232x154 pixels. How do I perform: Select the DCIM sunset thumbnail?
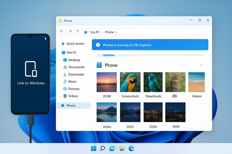coord(107,82)
